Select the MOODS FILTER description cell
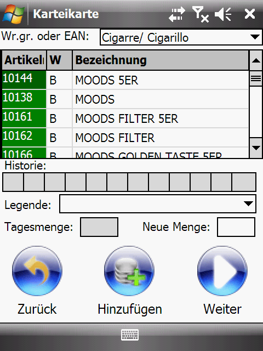The image size is (263, 351). [161, 138]
